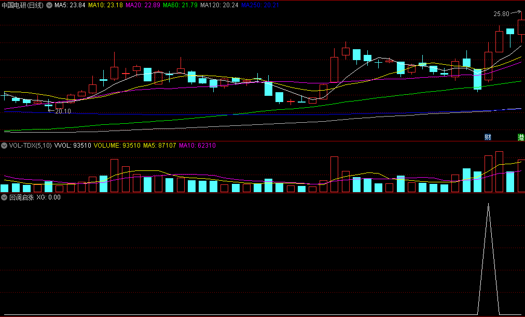Select the tallest red volume bar
Image resolution: width=525 pixels, height=317 pixels.
(499, 172)
